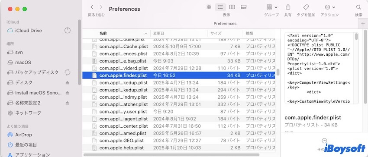
Task: Click the sidebar vertical scrollbar
Action: (80, 52)
